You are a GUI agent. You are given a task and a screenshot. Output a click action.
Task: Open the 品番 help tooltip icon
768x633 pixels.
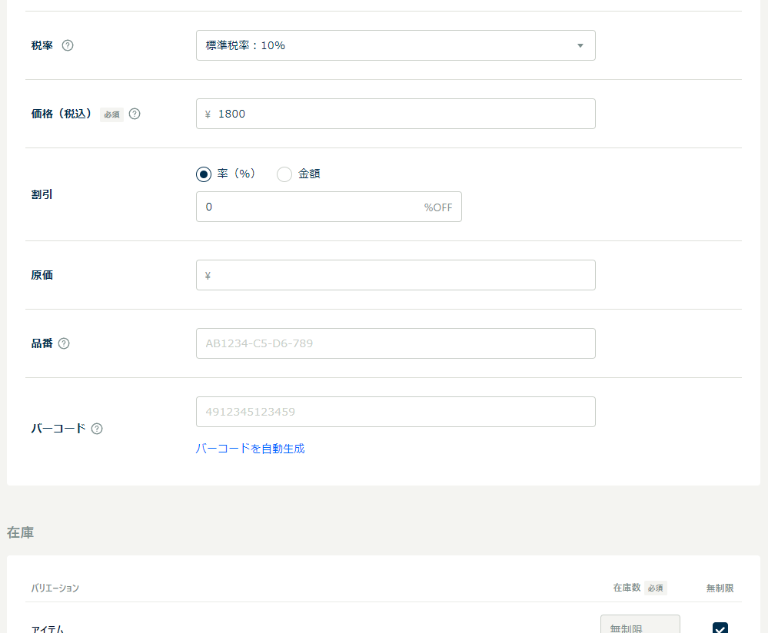64,343
